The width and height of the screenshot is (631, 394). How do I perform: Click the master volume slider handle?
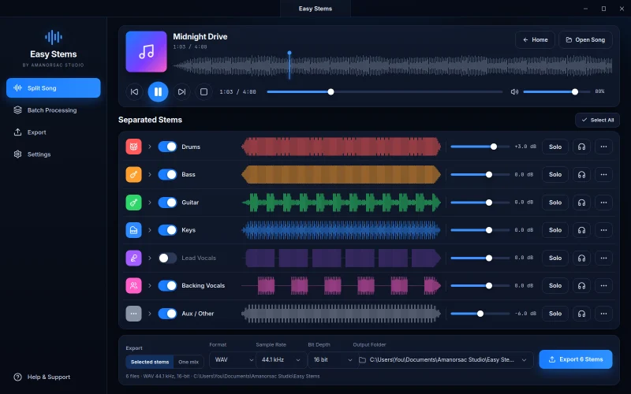coord(575,91)
